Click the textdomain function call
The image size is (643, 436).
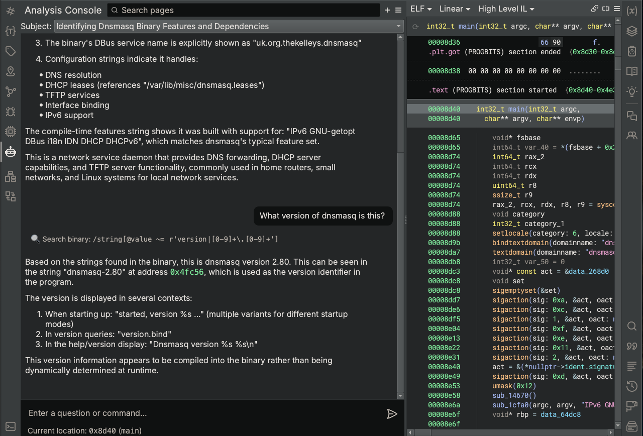[x=553, y=252]
